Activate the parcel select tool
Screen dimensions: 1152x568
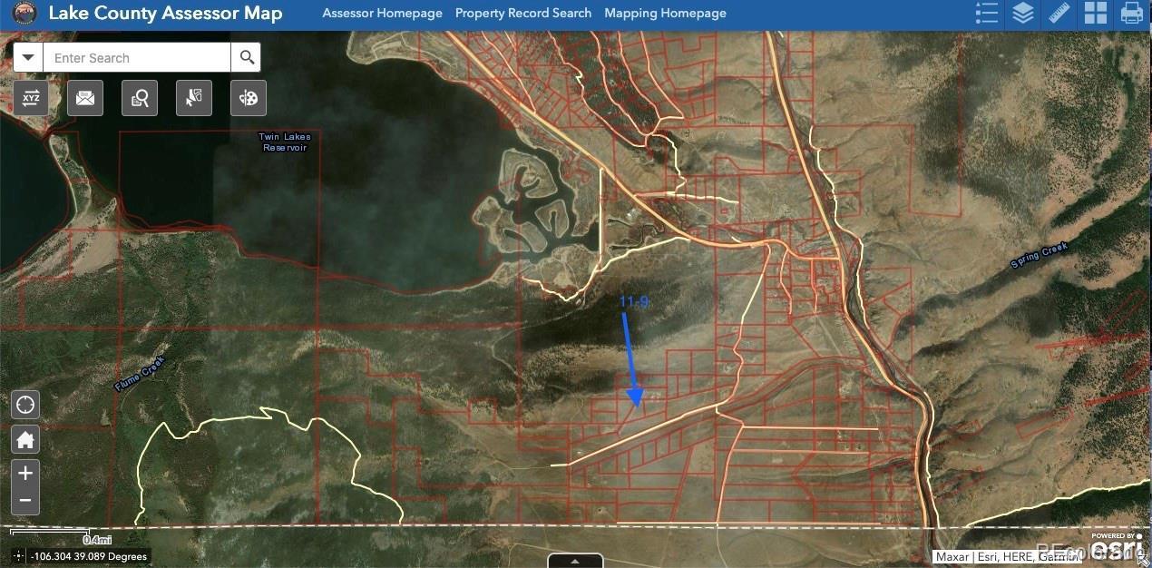[x=194, y=98]
